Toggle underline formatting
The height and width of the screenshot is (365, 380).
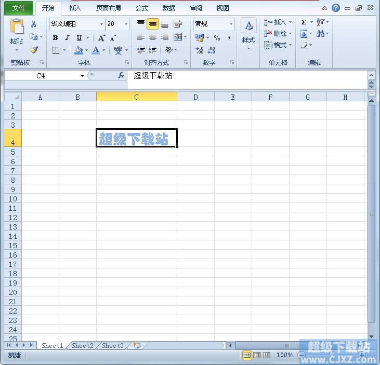79,38
